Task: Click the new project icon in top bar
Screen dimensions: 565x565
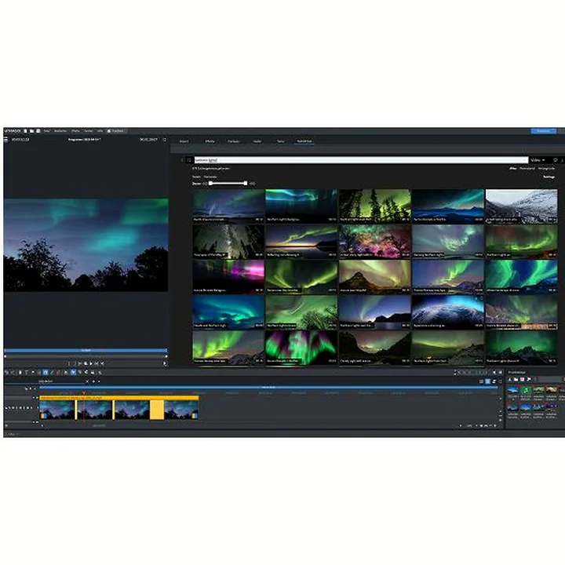Action: (25, 131)
